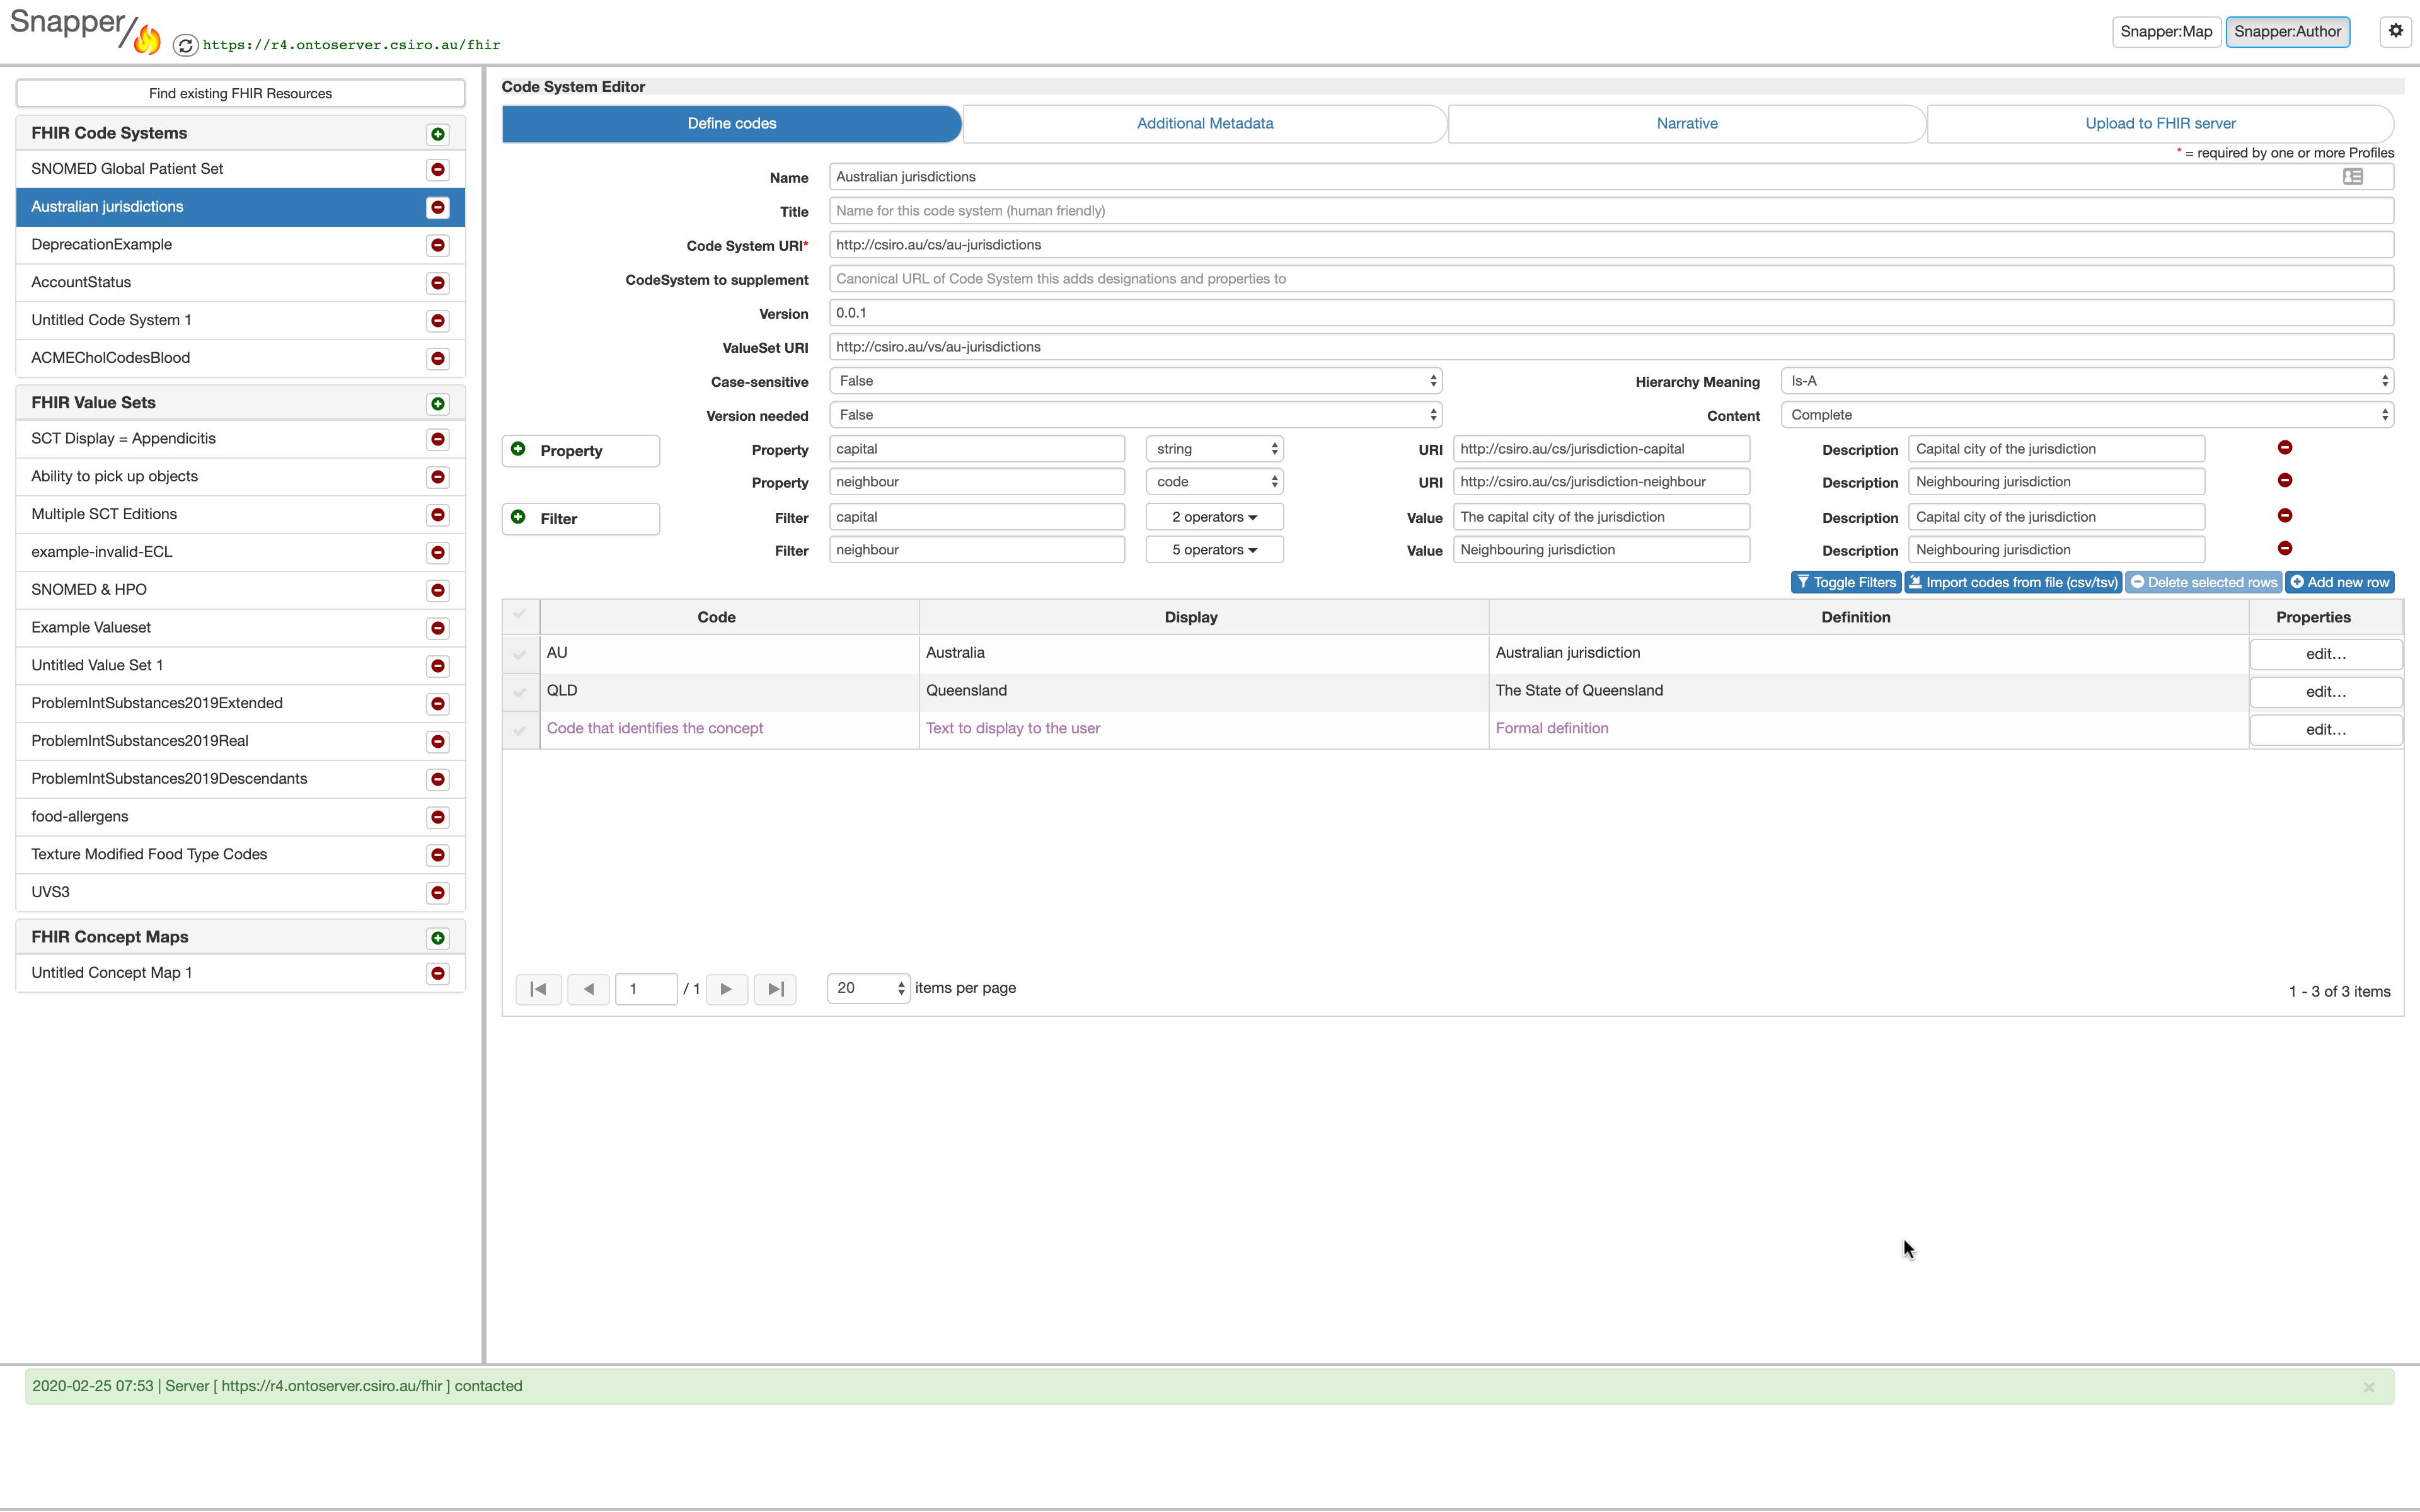
Task: Click Import codes from file button
Action: point(2012,582)
